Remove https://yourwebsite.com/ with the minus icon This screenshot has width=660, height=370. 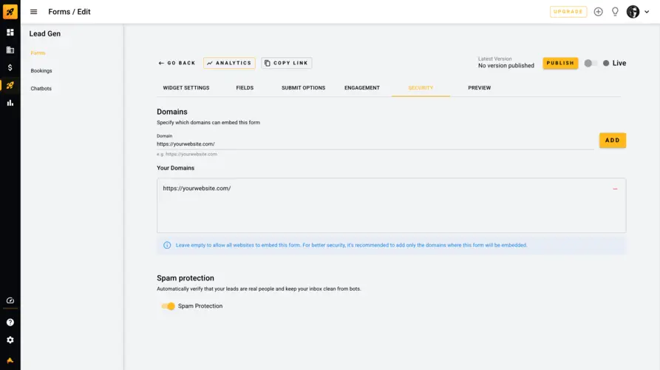[x=615, y=189]
